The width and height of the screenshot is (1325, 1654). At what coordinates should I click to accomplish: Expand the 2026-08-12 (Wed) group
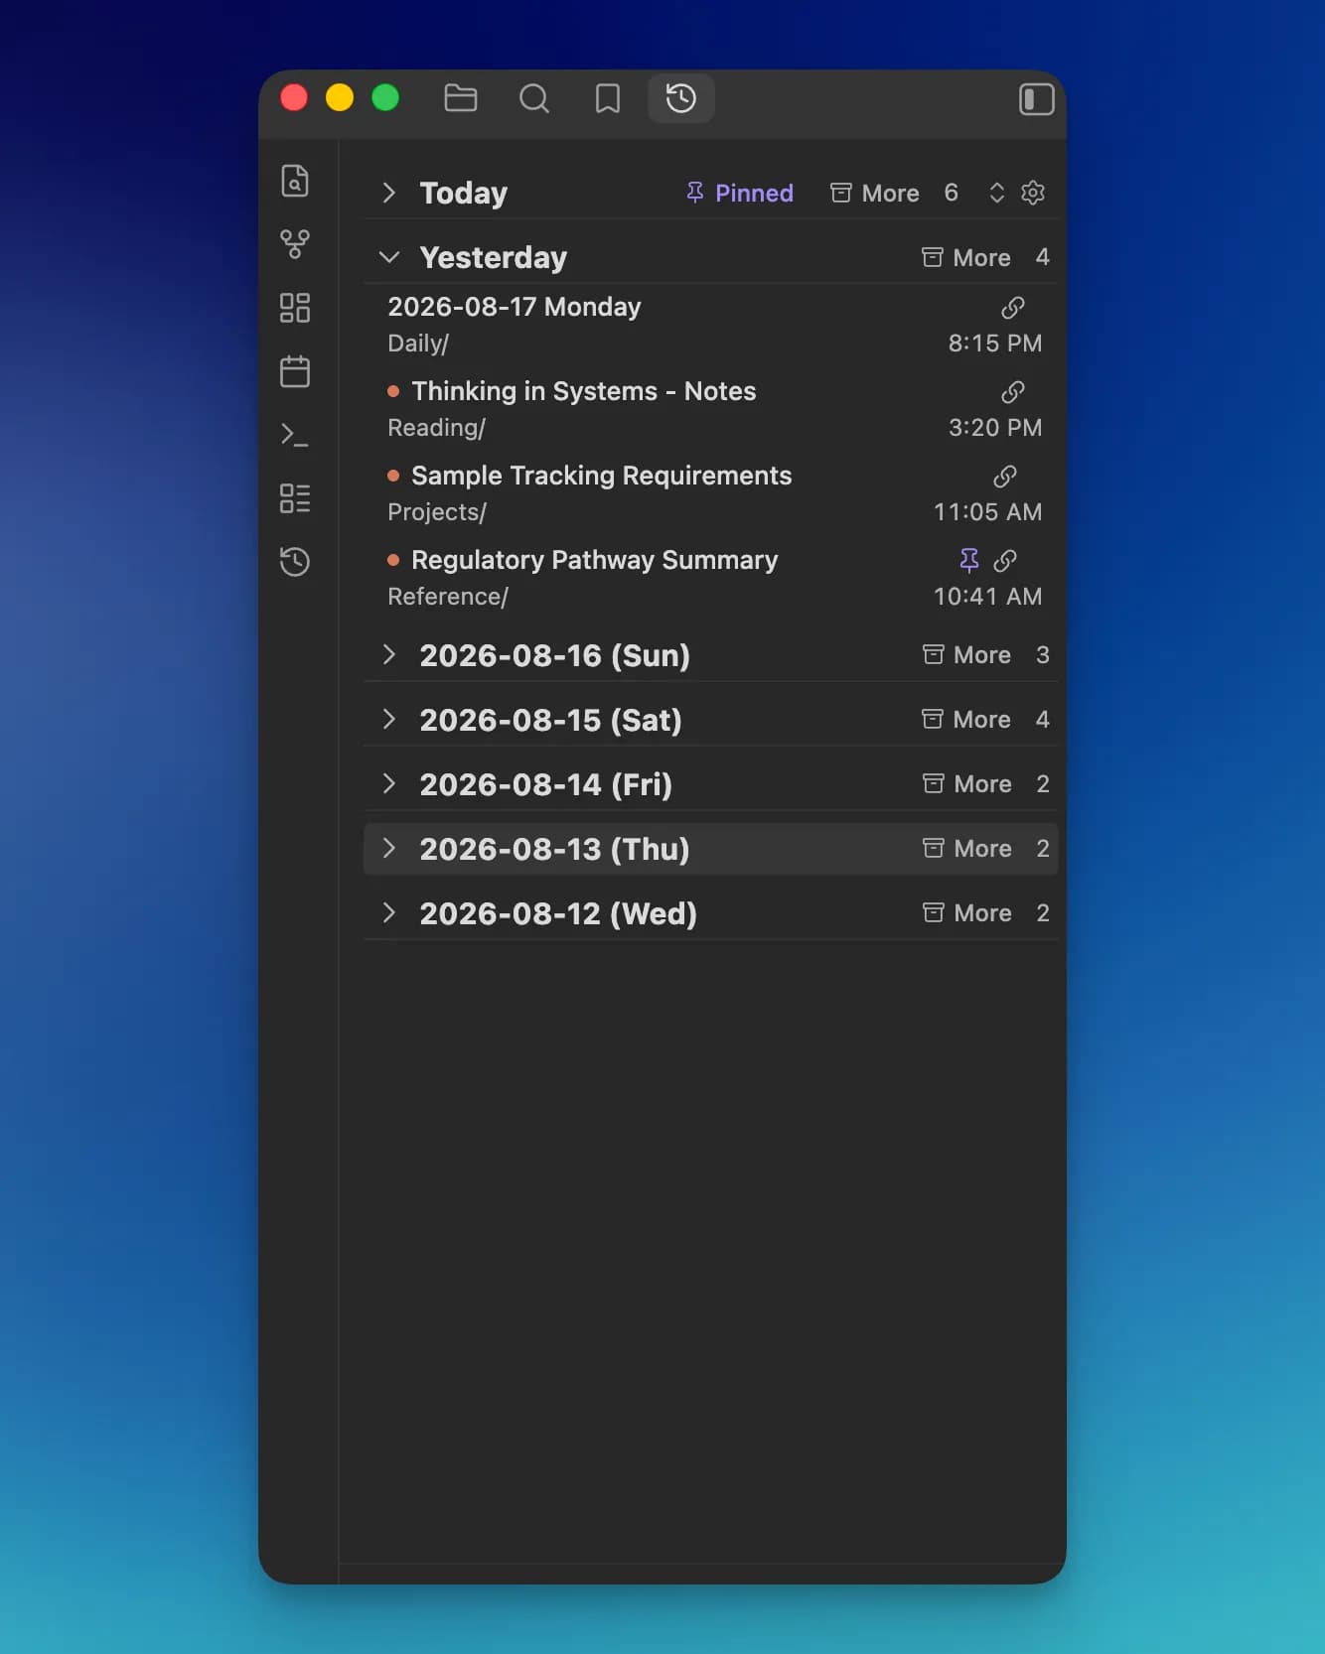(x=389, y=912)
